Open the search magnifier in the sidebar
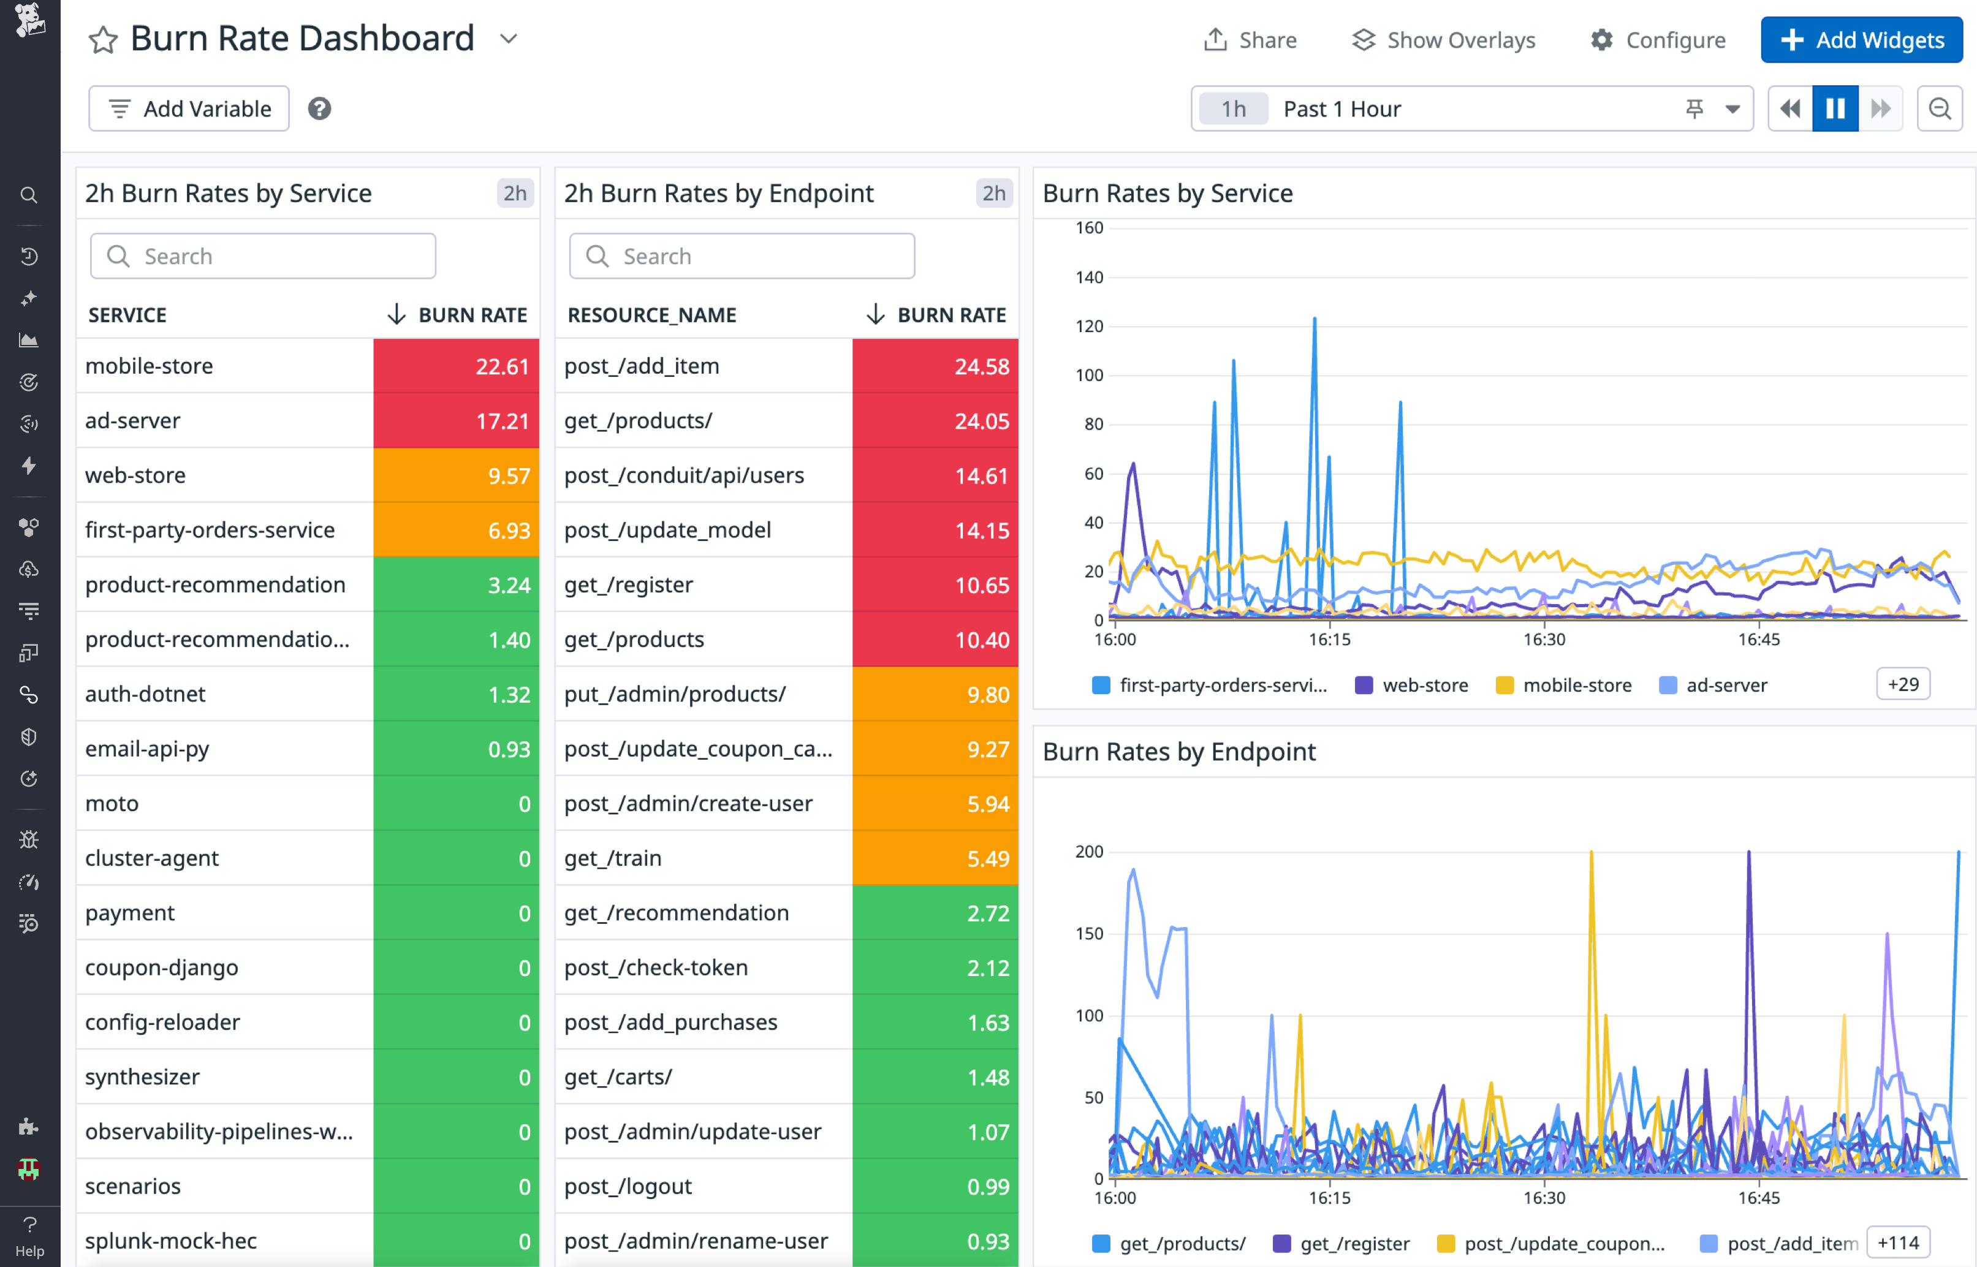1977x1267 pixels. pos(29,195)
